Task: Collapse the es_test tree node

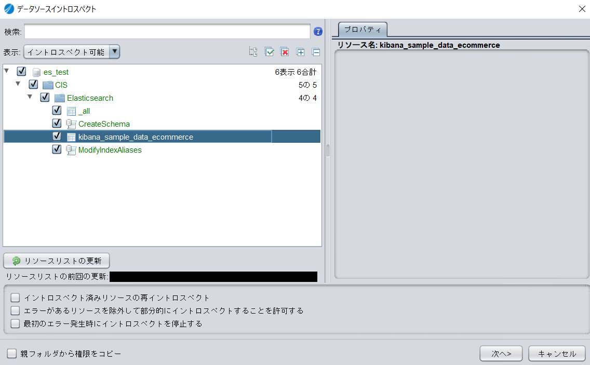Action: click(6, 71)
